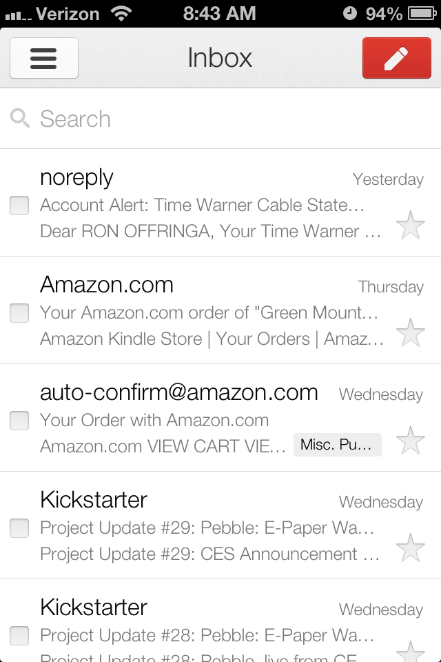Check the Amazon.com Thursday email checkbox
Image resolution: width=441 pixels, height=662 pixels.
pos(19,312)
